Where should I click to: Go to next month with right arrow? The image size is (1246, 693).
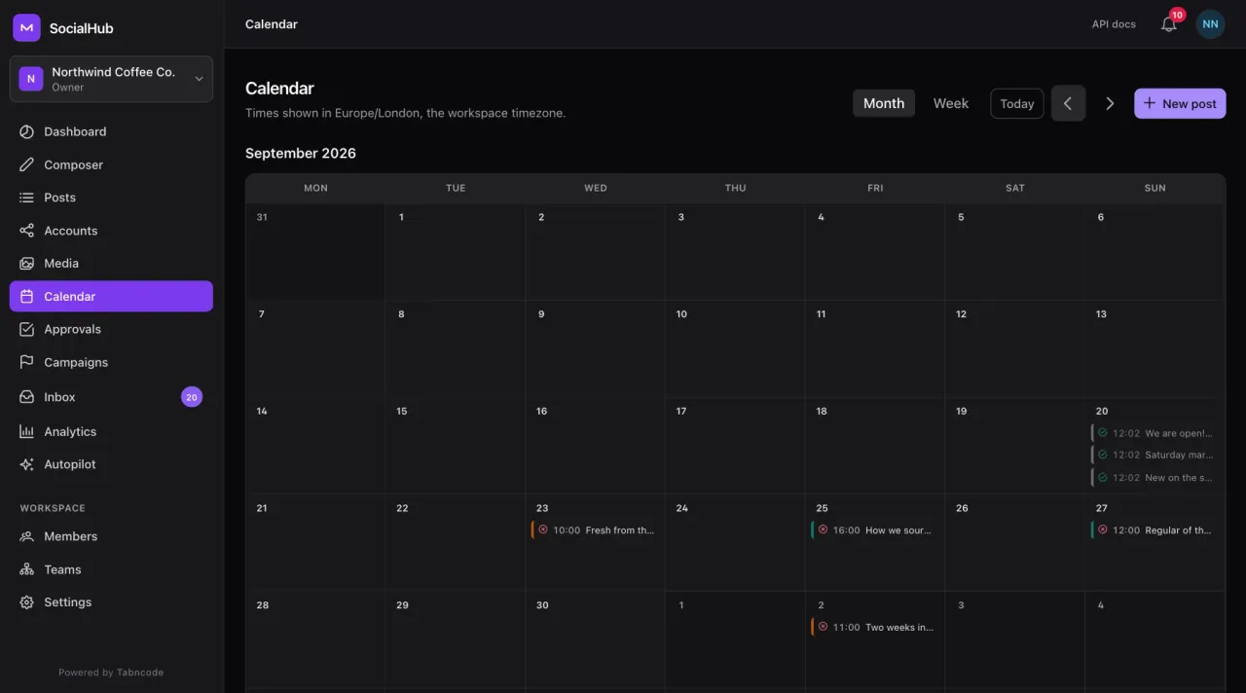(1110, 103)
